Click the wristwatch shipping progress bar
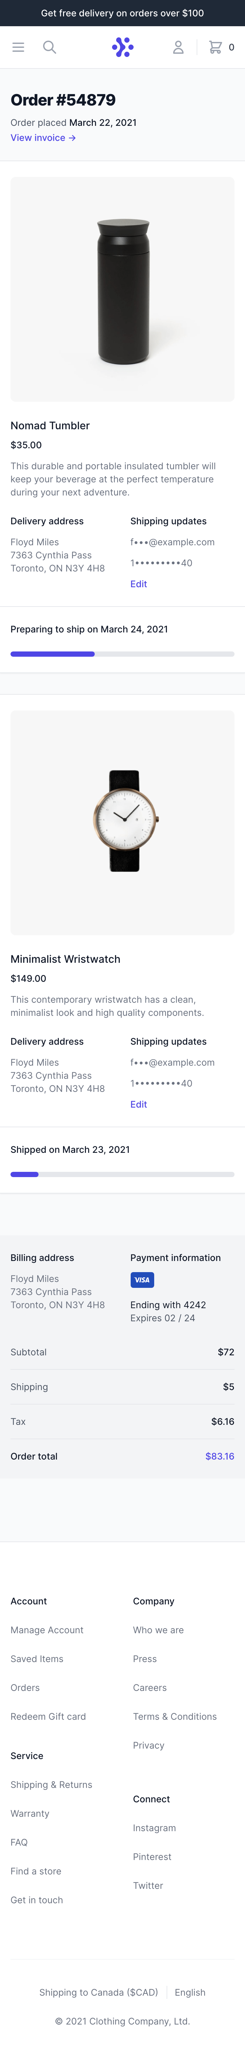Image resolution: width=245 pixels, height=2054 pixels. coord(122,1174)
